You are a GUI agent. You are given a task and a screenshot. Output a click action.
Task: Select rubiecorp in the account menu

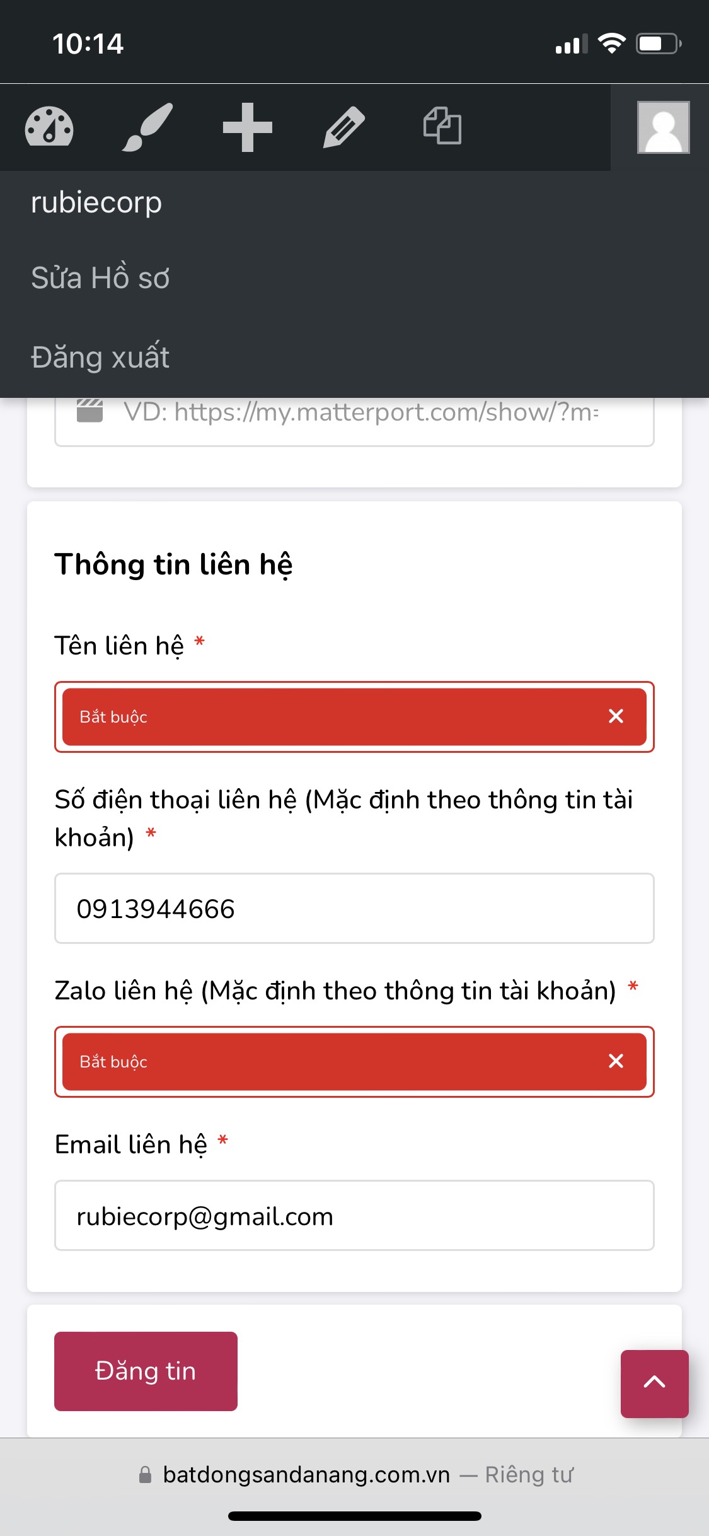(96, 202)
